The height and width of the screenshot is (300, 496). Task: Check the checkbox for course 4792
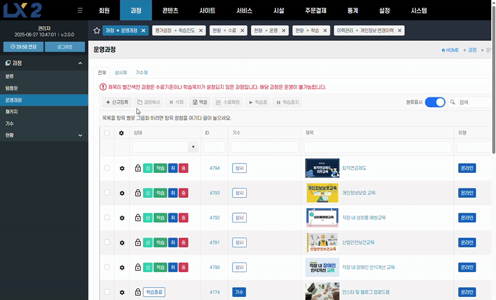point(107,218)
